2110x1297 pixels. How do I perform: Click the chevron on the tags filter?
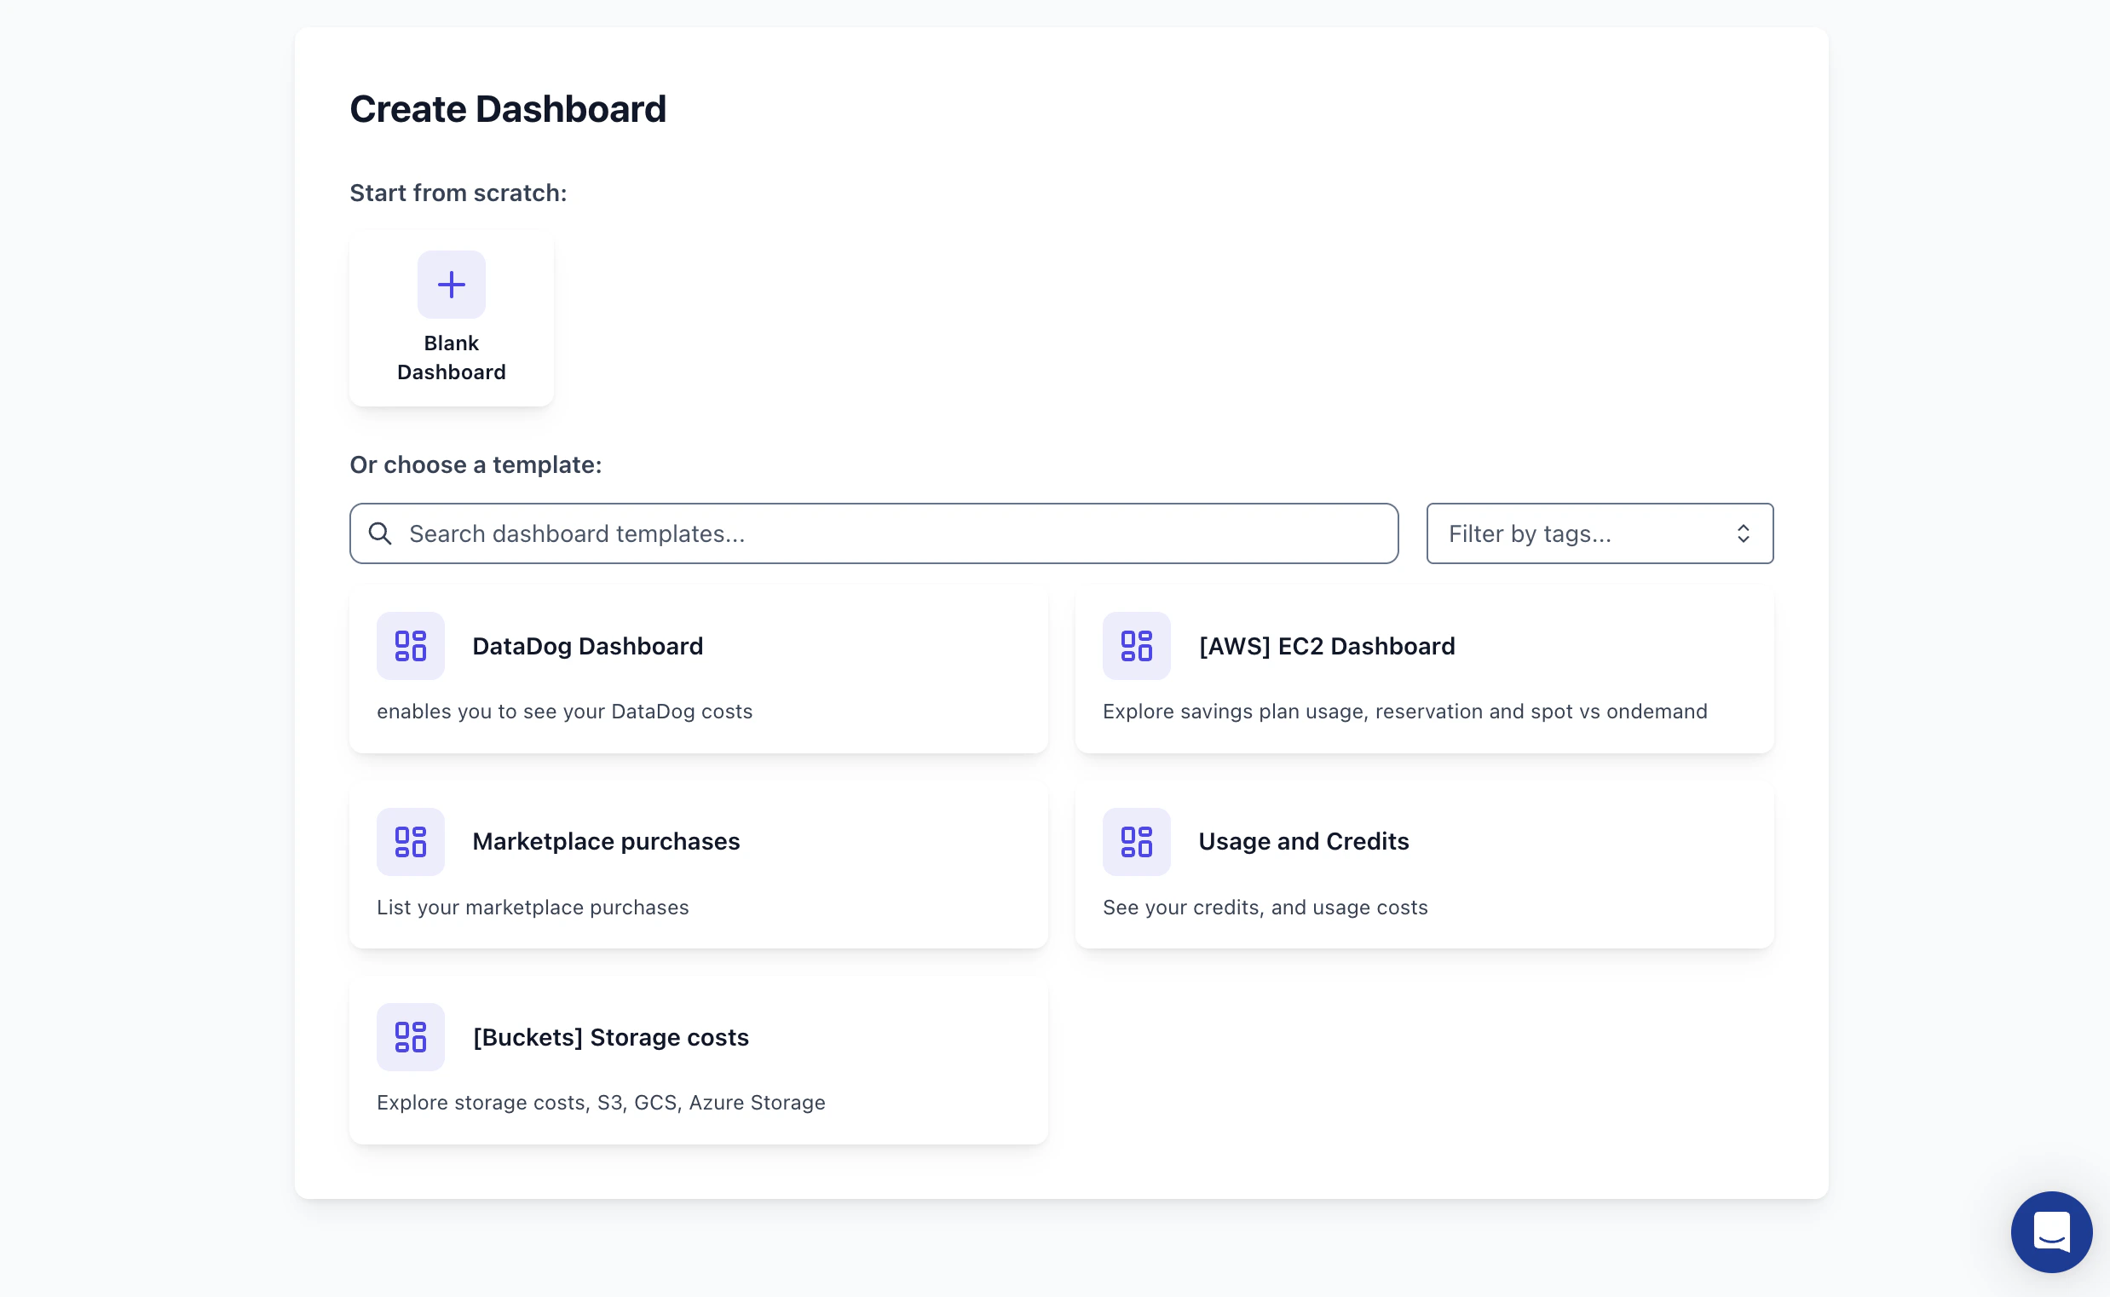[x=1744, y=533]
